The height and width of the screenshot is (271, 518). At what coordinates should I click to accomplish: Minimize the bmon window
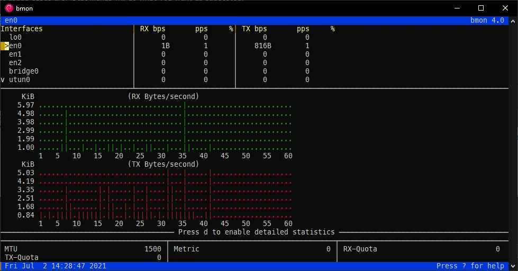coord(457,8)
